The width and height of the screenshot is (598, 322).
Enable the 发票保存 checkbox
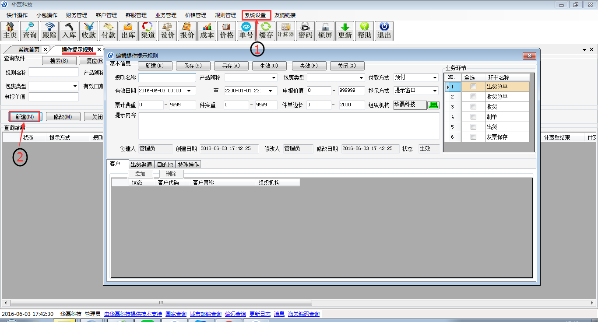pyautogui.click(x=473, y=137)
